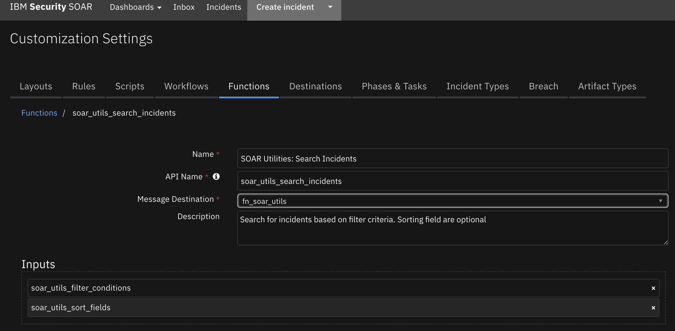
Task: Click the IBM Security SOAR logo
Action: pyautogui.click(x=51, y=7)
